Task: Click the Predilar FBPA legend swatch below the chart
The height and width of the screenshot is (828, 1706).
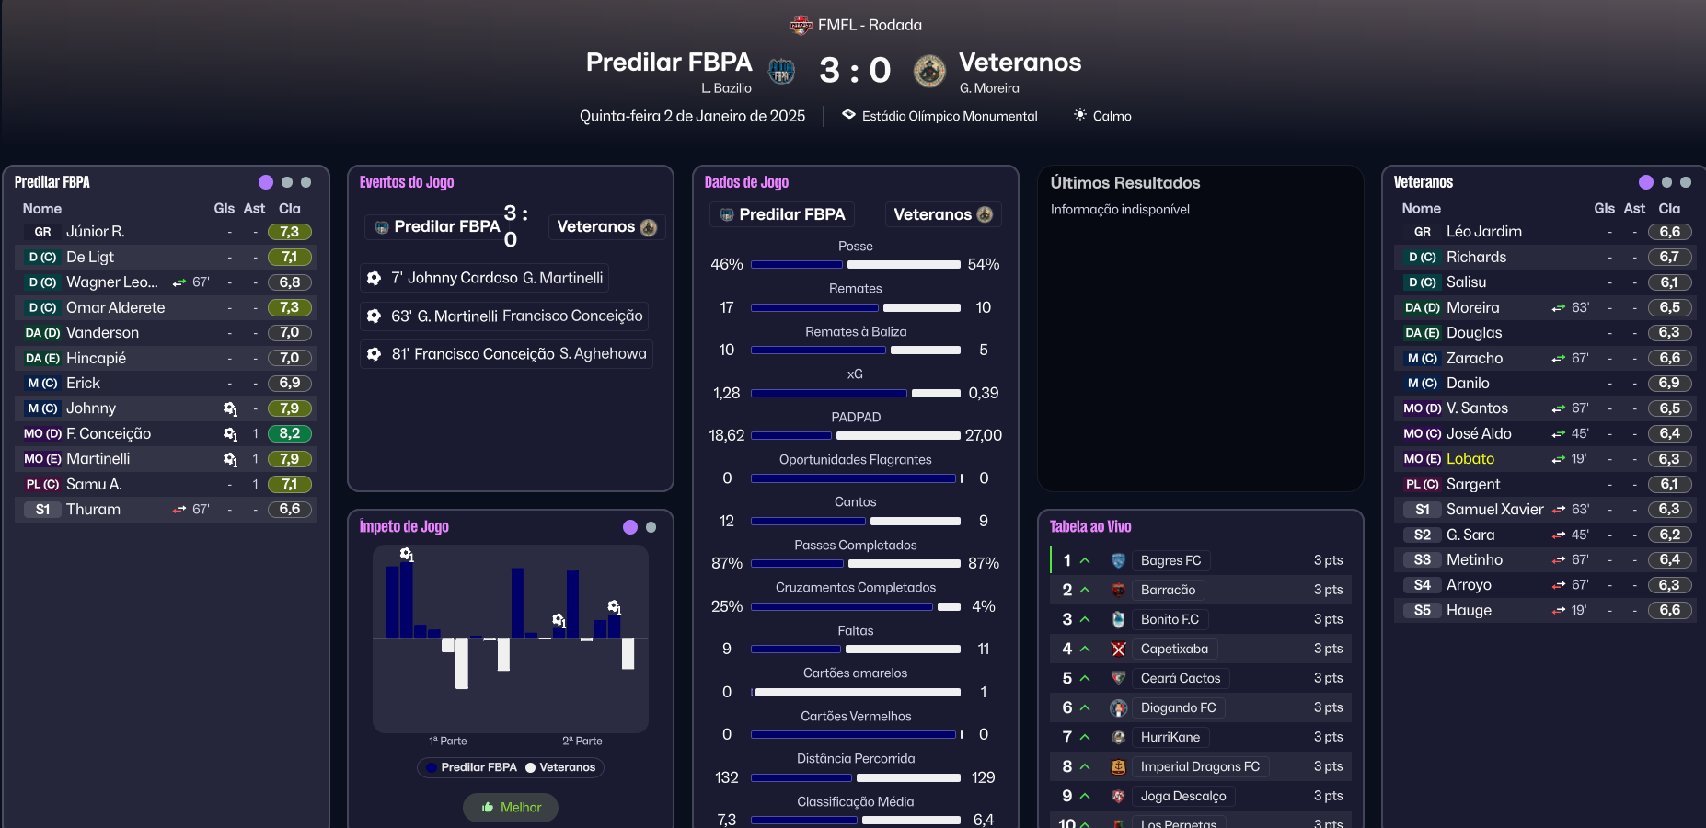Action: pyautogui.click(x=432, y=767)
